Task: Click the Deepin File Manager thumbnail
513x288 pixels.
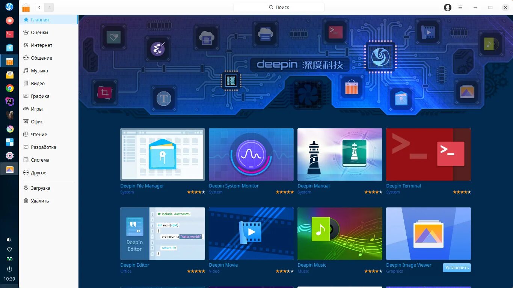Action: 163,154
